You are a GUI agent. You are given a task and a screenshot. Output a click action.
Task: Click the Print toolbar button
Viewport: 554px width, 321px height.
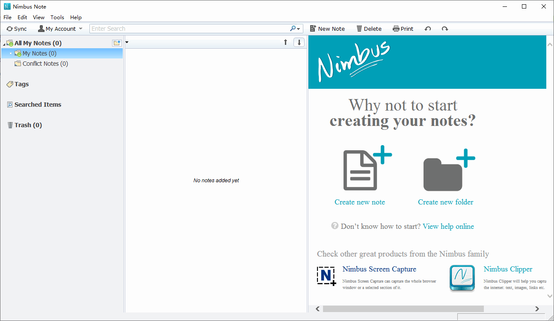403,29
